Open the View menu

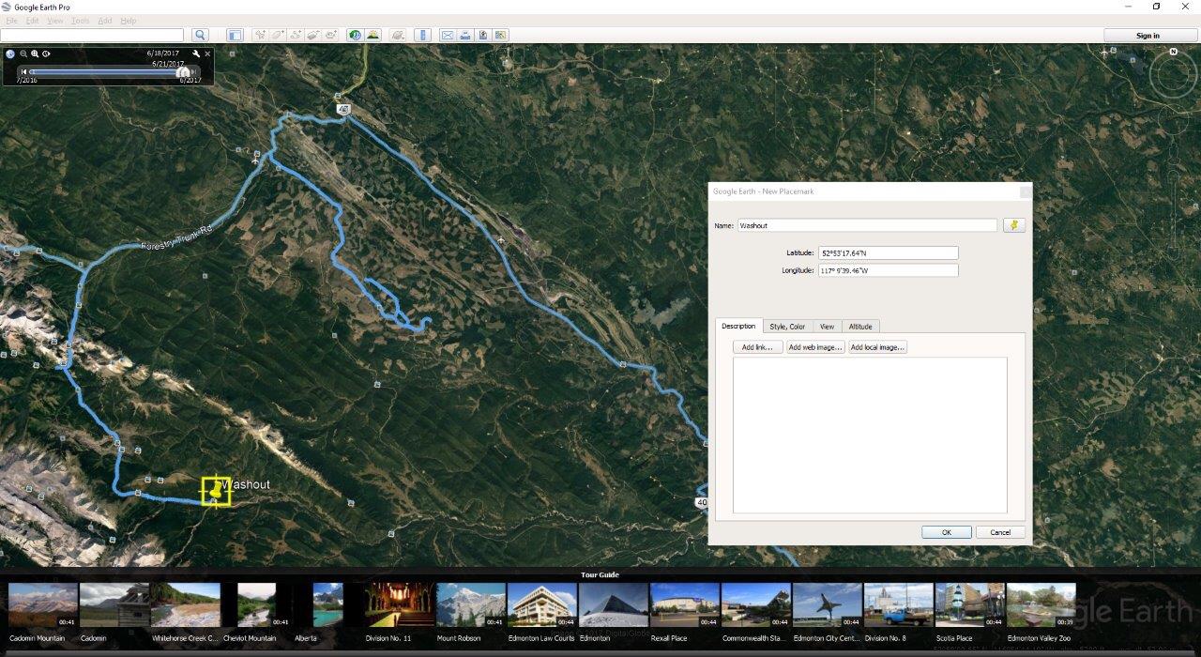coord(55,21)
